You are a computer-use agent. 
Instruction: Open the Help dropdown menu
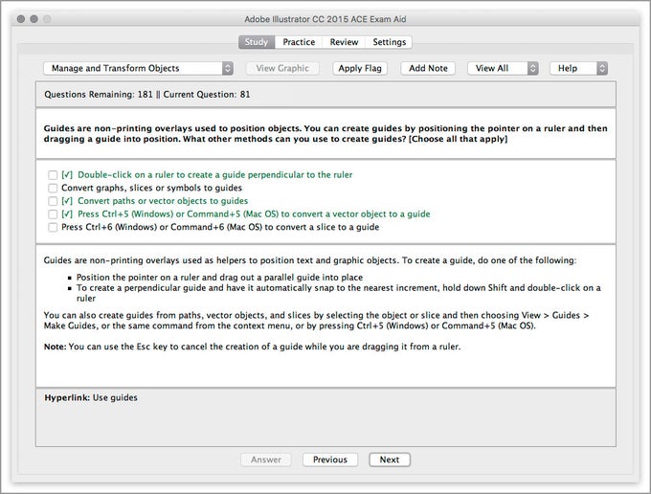point(579,68)
